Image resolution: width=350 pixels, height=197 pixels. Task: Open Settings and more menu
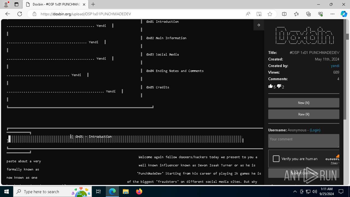tap(332, 14)
